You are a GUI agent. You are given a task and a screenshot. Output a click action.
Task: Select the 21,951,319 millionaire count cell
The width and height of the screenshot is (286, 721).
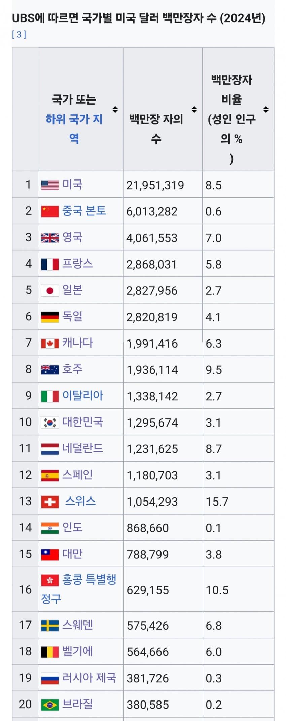163,185
